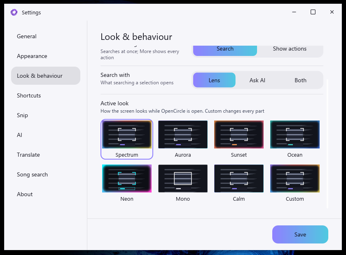The width and height of the screenshot is (346, 255).
Task: Click the Active look heading text
Action: 115,103
